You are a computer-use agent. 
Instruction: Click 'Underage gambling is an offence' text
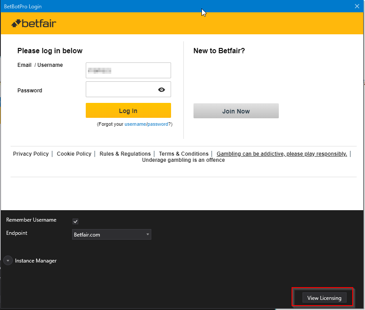pyautogui.click(x=183, y=160)
